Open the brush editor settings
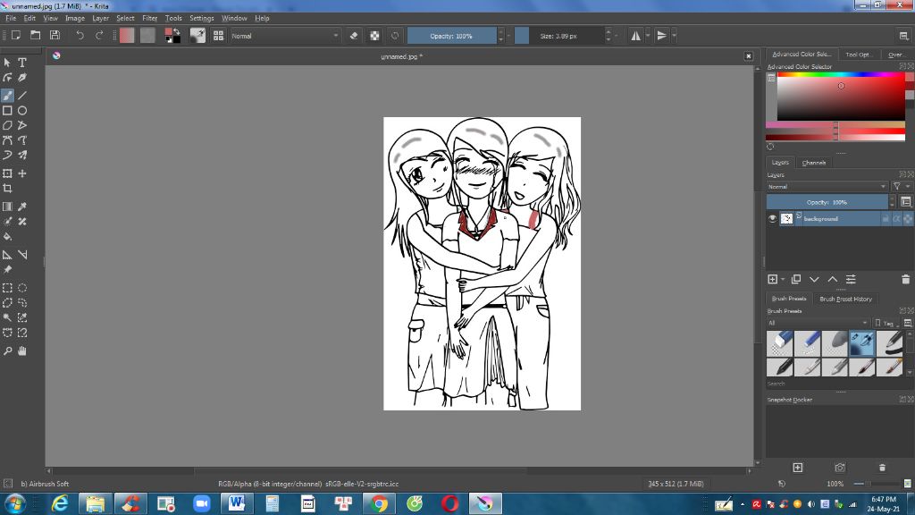 [197, 36]
